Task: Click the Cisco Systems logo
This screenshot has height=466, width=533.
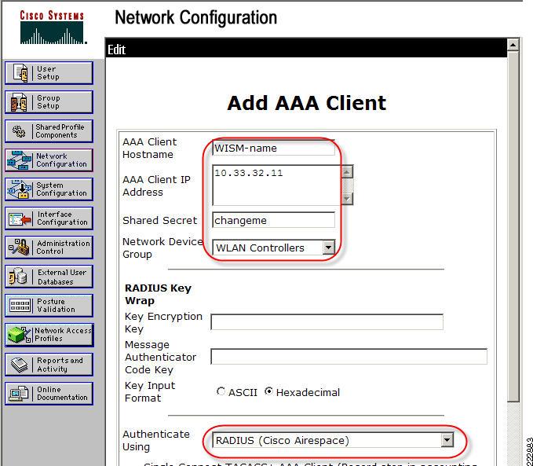Action: pyautogui.click(x=53, y=28)
